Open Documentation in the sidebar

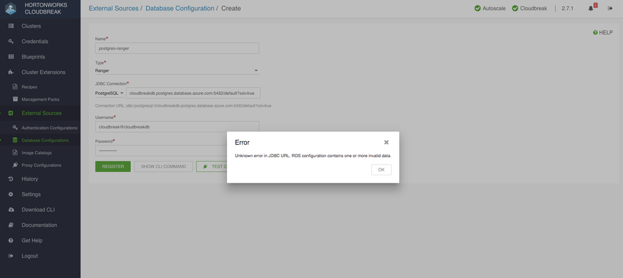40,225
